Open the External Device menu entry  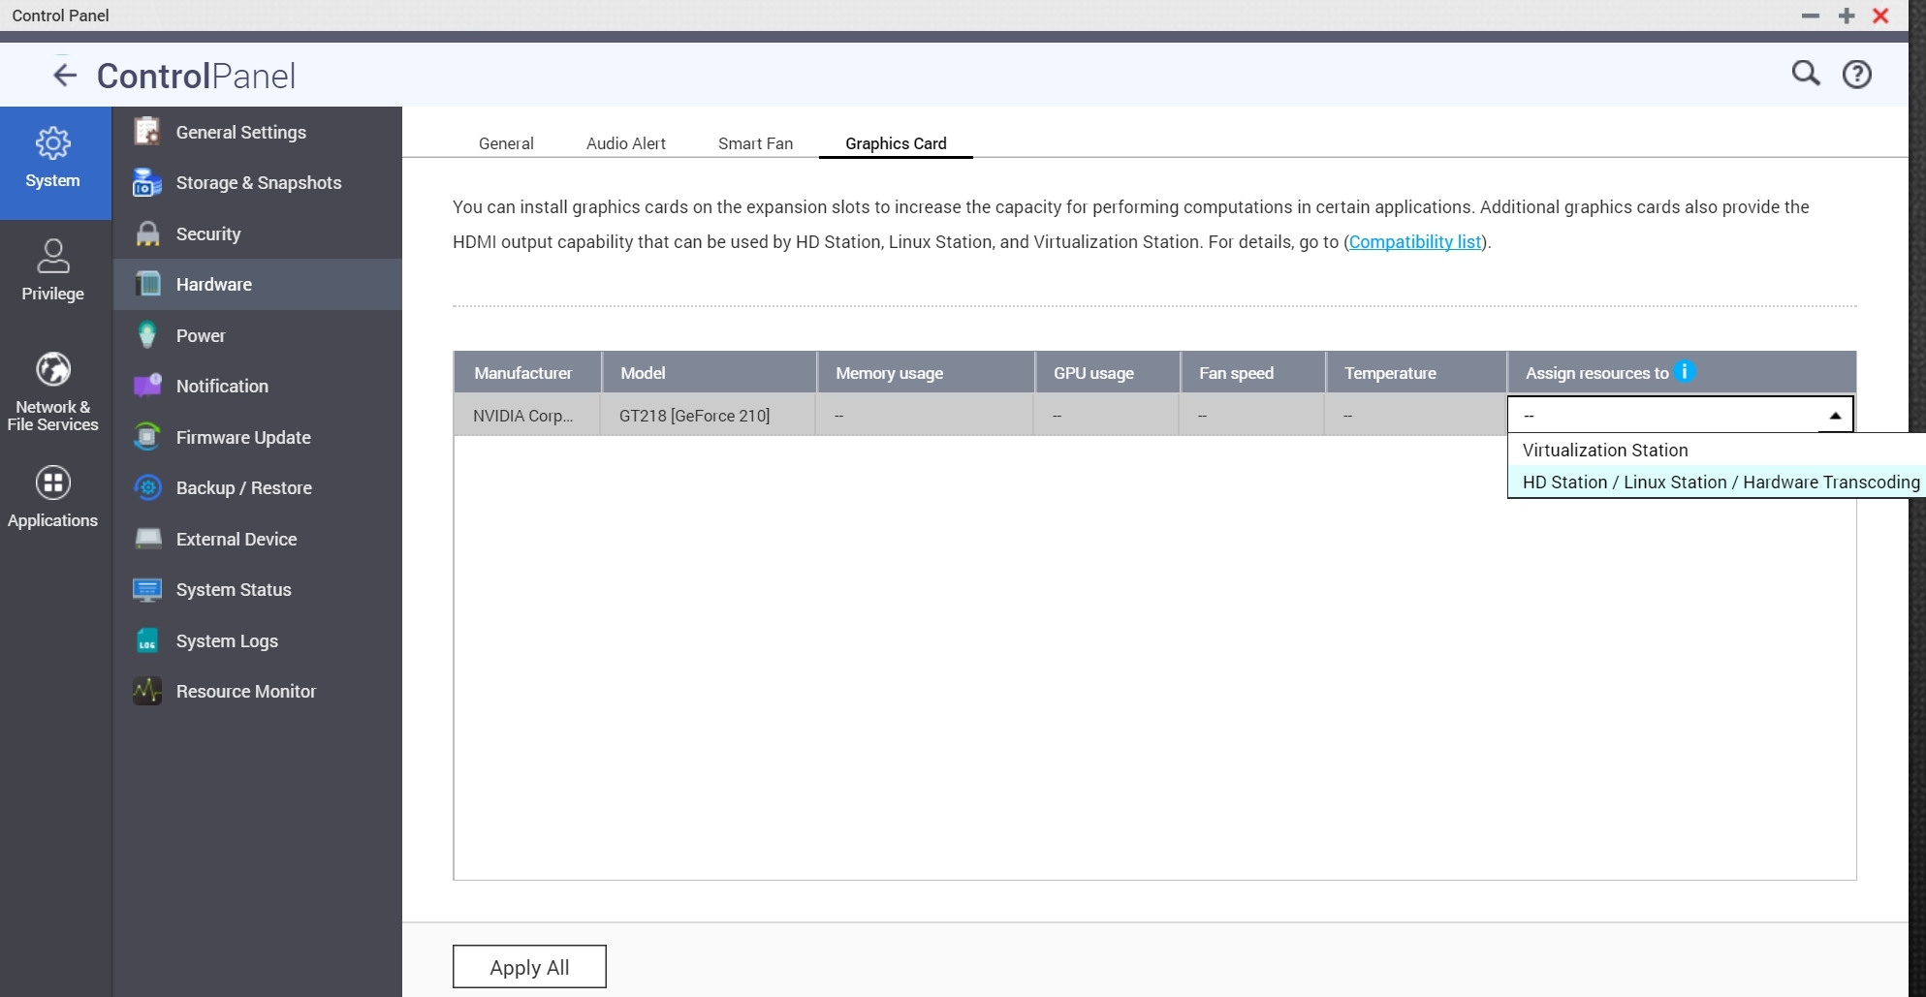(x=258, y=539)
